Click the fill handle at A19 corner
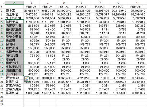147x107 pixels. click(24, 76)
